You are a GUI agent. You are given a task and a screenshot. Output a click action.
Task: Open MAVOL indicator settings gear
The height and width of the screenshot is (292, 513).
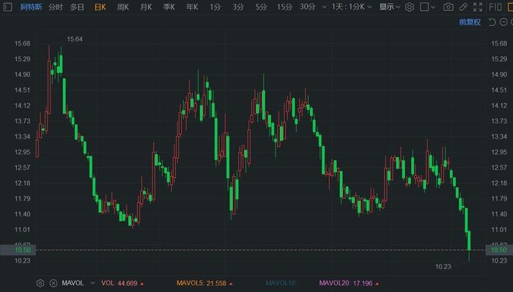[40, 283]
